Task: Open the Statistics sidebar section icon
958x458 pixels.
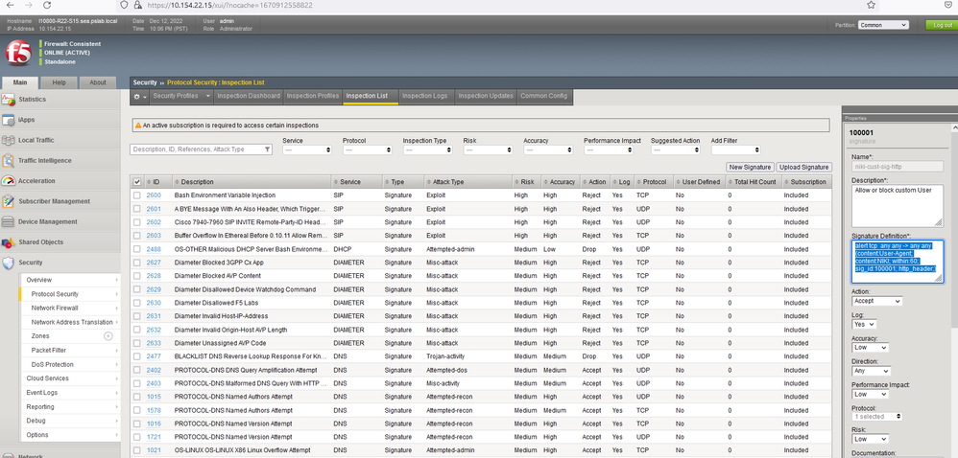Action: [10, 99]
